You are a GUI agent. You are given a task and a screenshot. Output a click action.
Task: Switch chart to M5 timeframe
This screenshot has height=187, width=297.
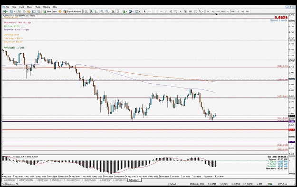213,11
